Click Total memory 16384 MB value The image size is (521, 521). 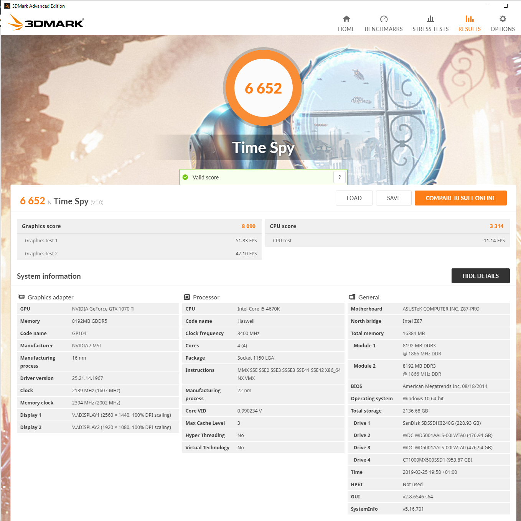pyautogui.click(x=414, y=333)
